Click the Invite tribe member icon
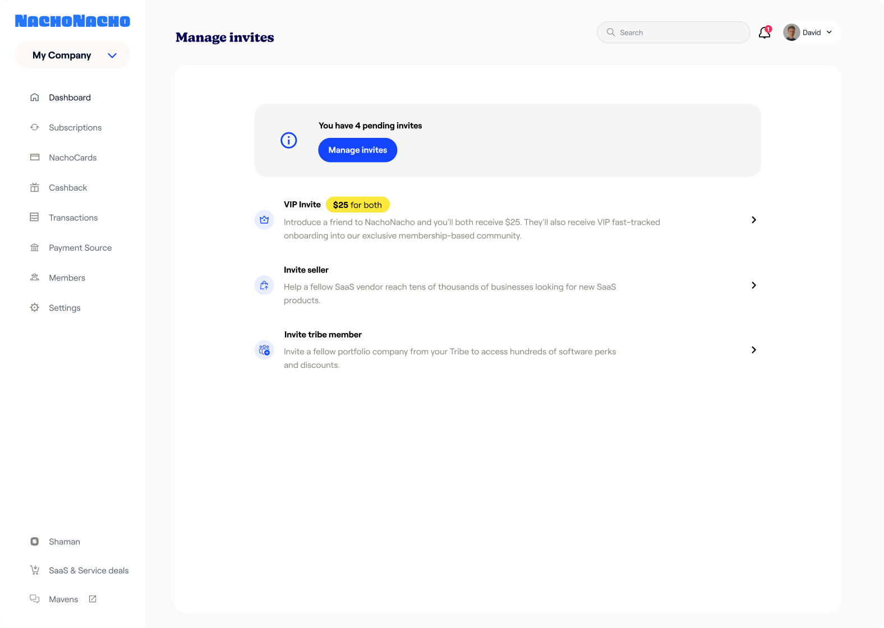Image resolution: width=884 pixels, height=628 pixels. point(264,350)
